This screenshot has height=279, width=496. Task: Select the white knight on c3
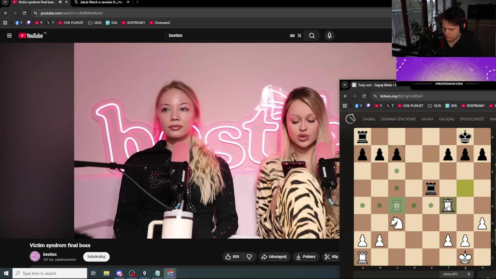[x=396, y=222]
